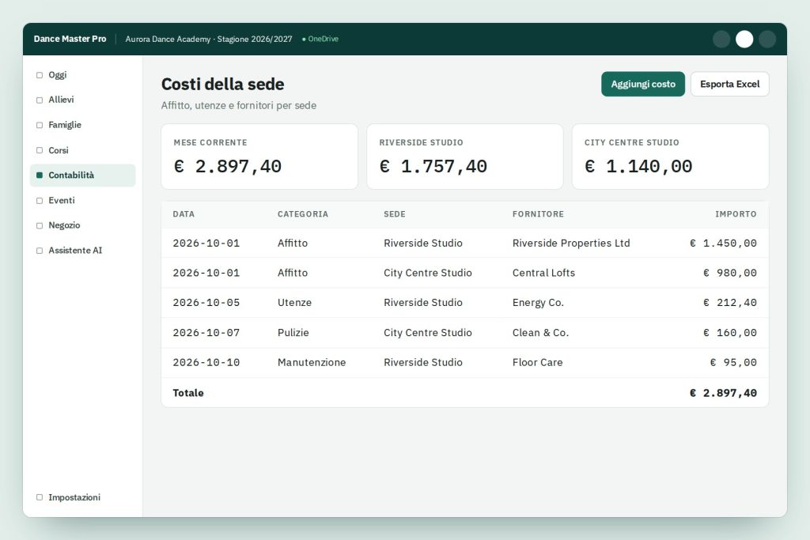Click the Costi della sede page heading
Viewport: 810px width, 540px height.
click(222, 84)
